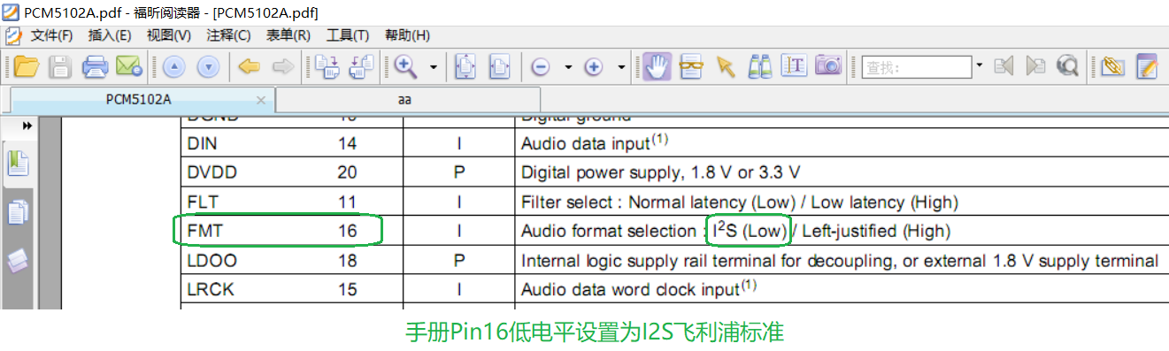Open the 帮助(H) menu
This screenshot has width=1169, height=351.
coord(407,35)
